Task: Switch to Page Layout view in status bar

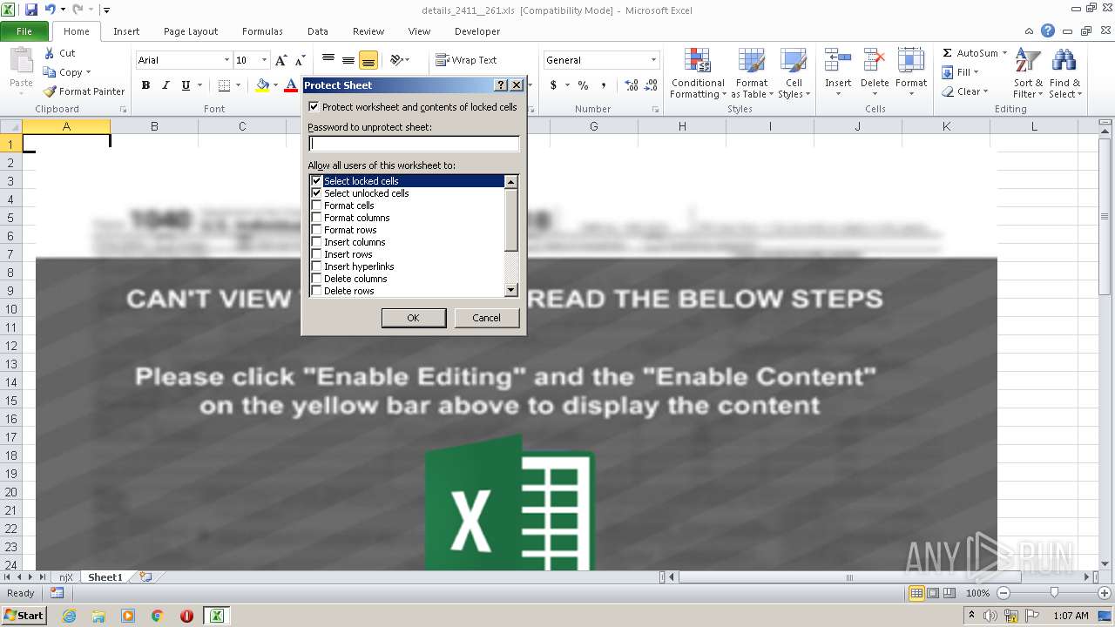Action: point(933,593)
